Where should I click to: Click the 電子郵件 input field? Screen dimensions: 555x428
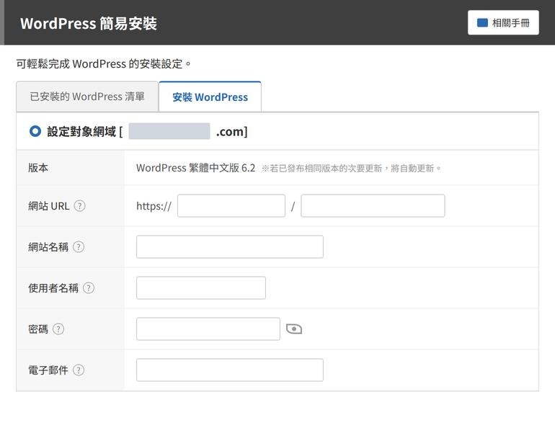click(230, 370)
